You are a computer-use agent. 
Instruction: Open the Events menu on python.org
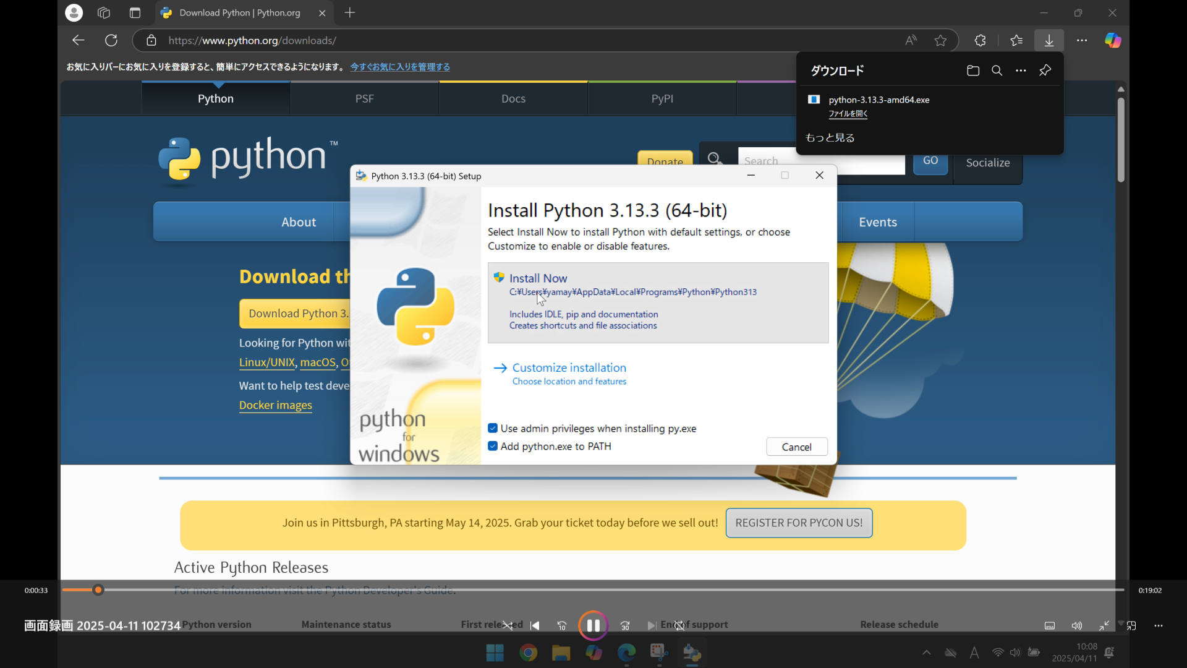point(877,222)
